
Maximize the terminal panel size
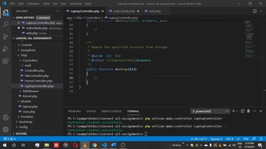click(255, 111)
